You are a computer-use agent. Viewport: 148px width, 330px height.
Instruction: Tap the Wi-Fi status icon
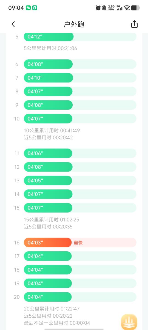point(127,8)
